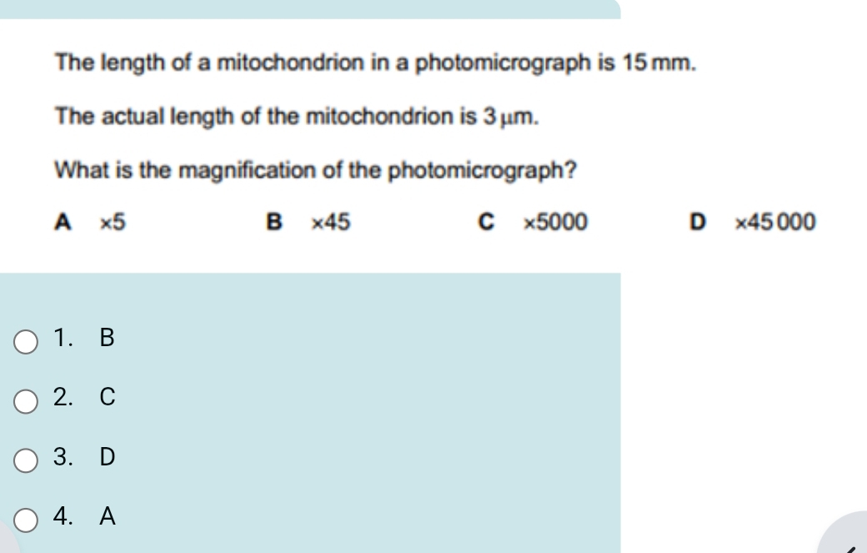Click the '15 mm' measurement value

pyautogui.click(x=655, y=63)
